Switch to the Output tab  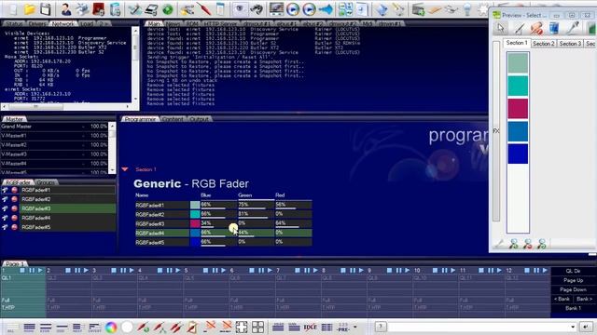[x=199, y=119]
